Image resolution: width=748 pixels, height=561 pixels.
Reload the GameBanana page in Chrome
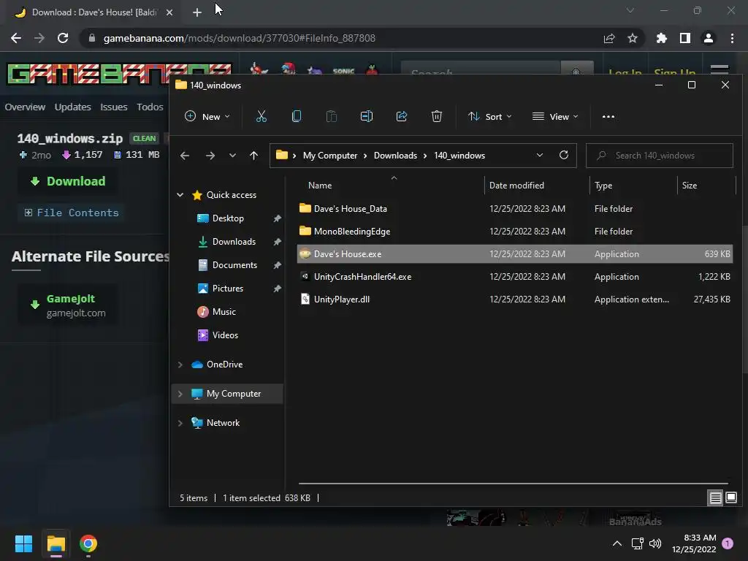point(63,38)
